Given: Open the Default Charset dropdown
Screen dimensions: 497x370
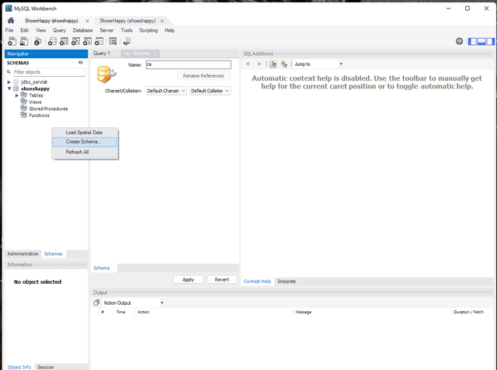Looking at the screenshot, I should [x=166, y=91].
